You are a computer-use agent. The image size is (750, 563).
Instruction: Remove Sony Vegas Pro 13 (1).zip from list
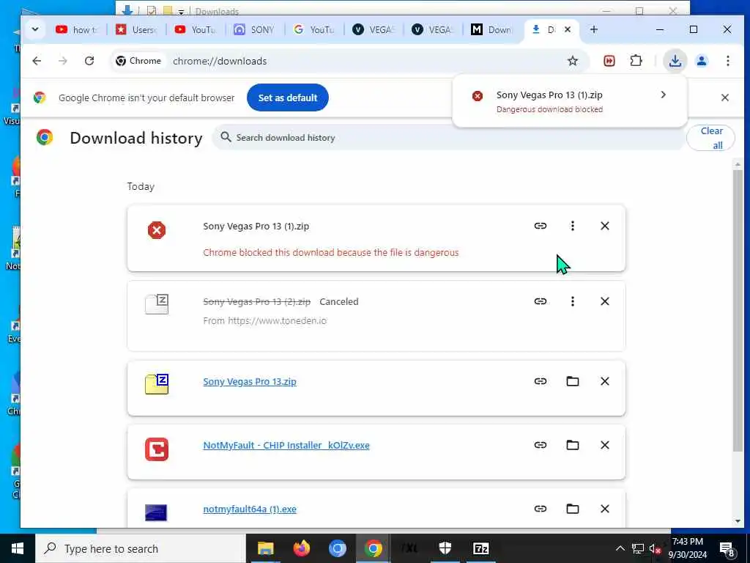coord(604,226)
